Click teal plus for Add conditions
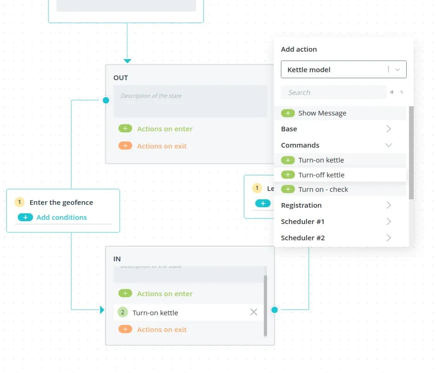This screenshot has height=373, width=436. 25,217
